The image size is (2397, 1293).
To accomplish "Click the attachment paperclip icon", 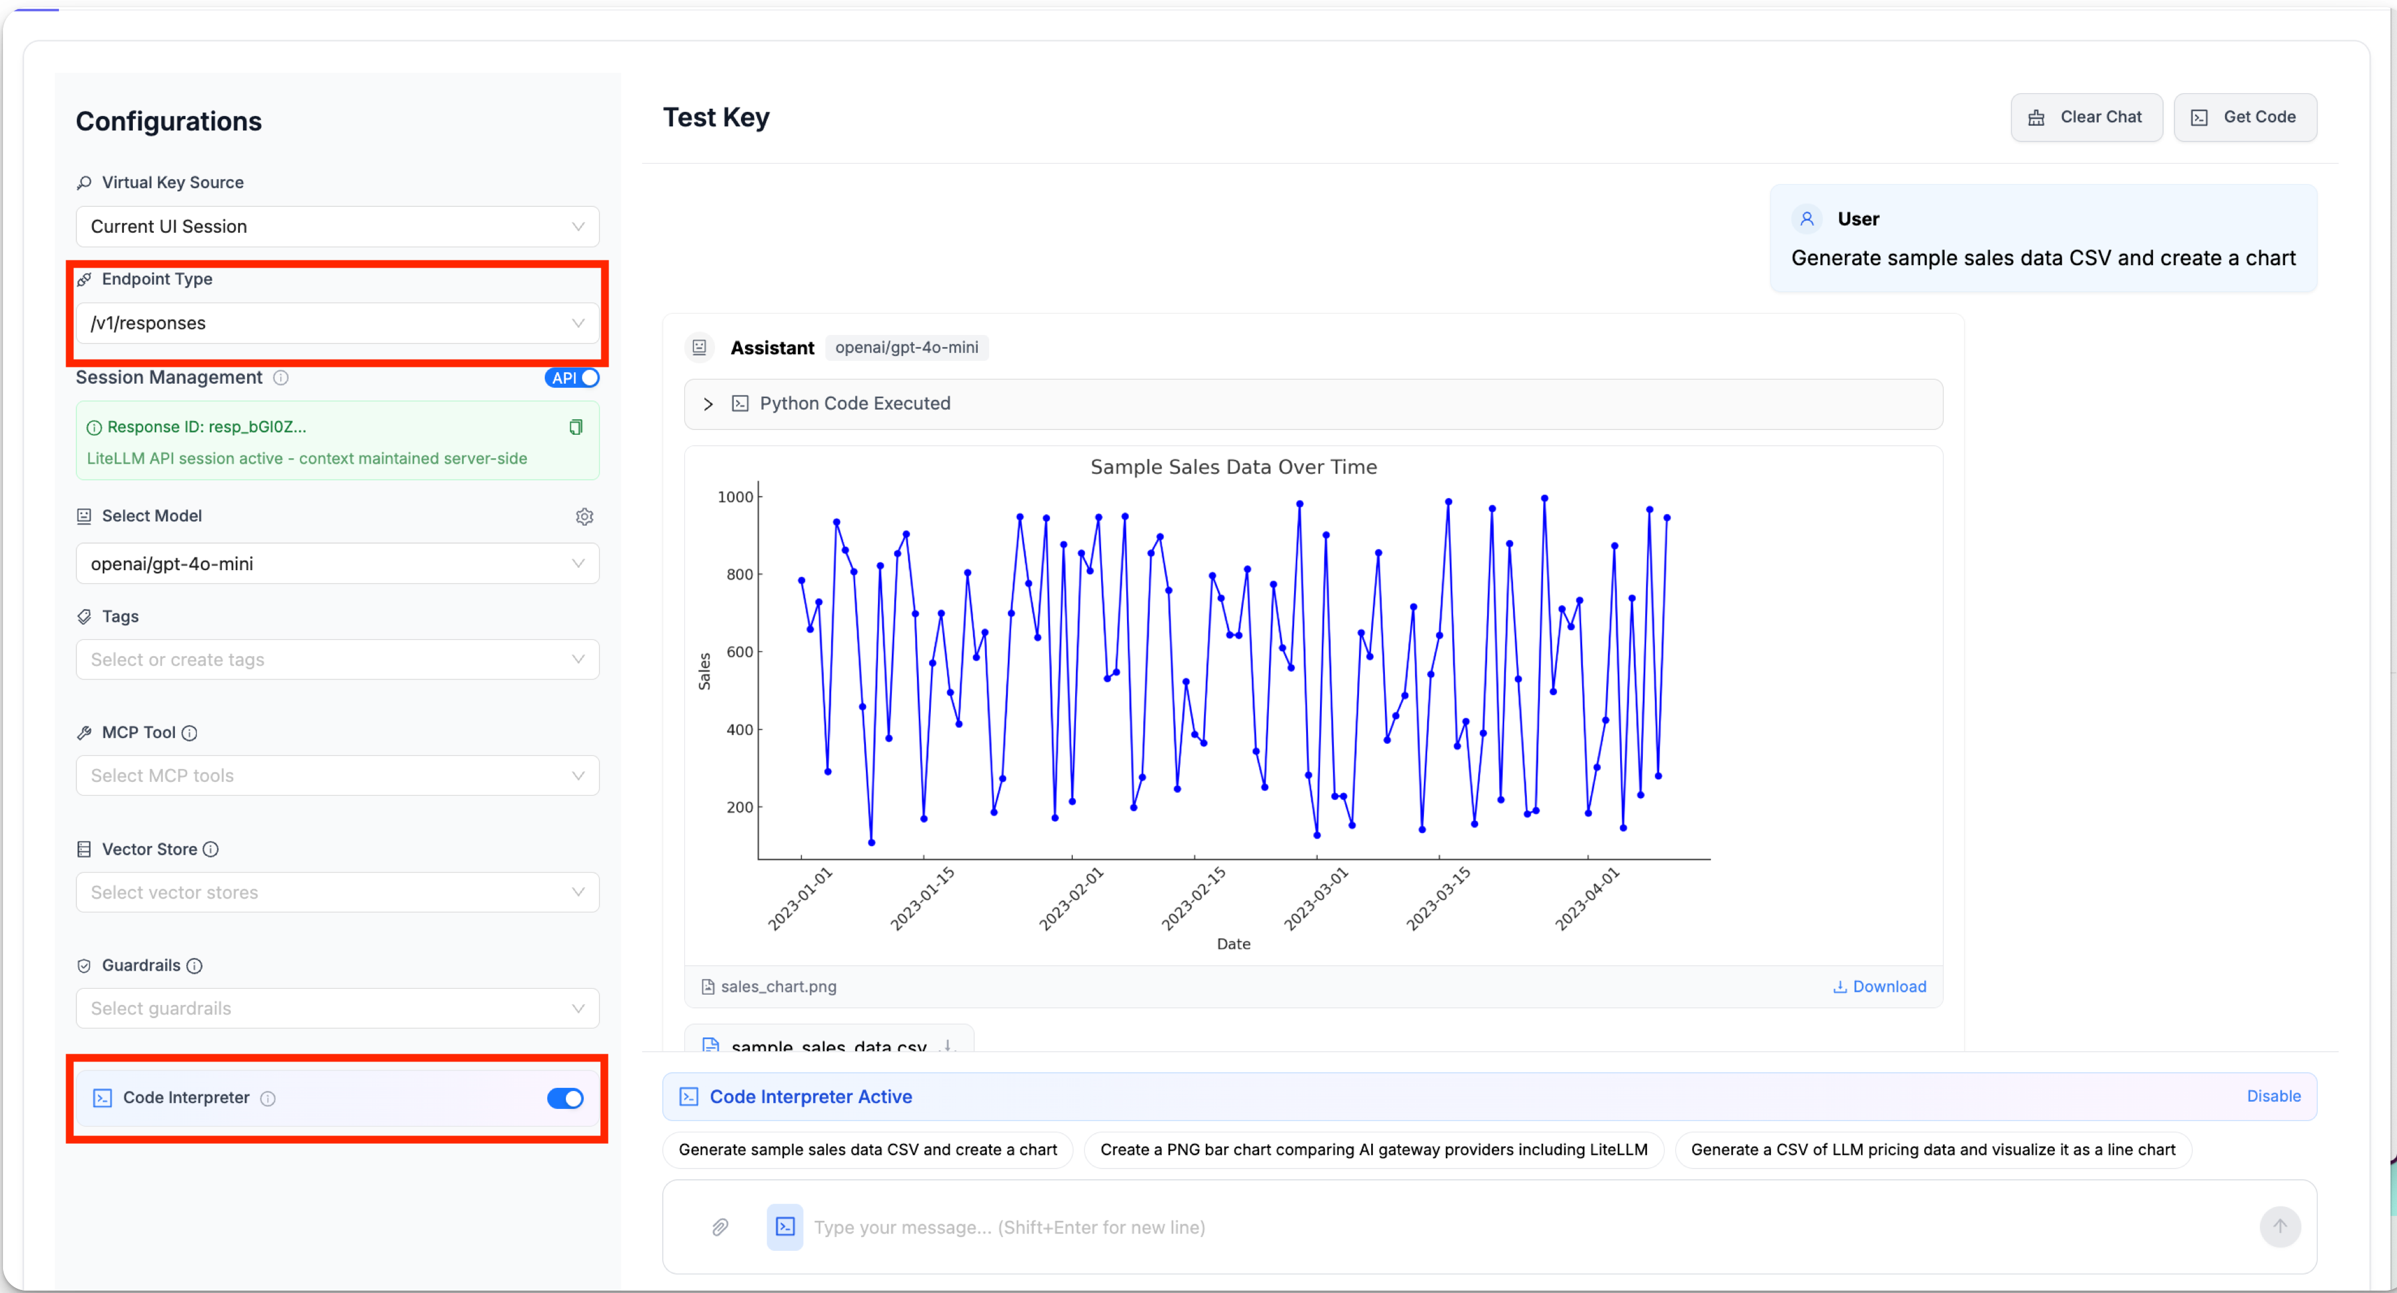I will 720,1227.
